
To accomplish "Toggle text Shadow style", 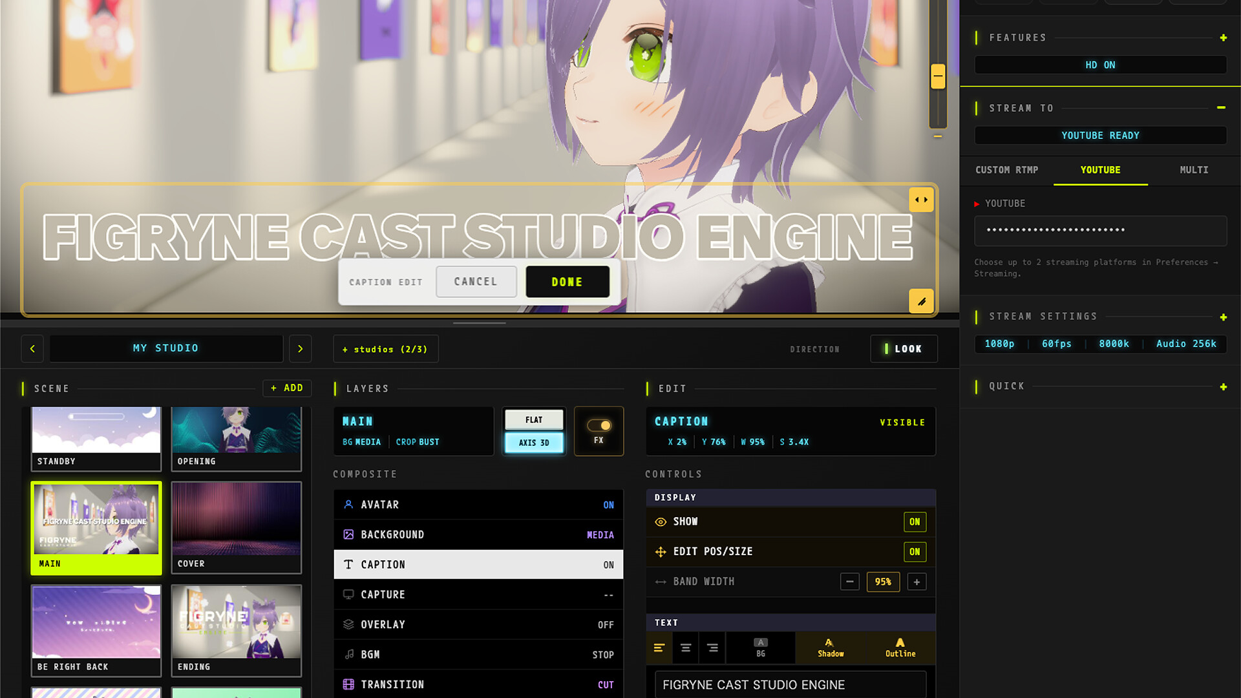I will tap(831, 648).
